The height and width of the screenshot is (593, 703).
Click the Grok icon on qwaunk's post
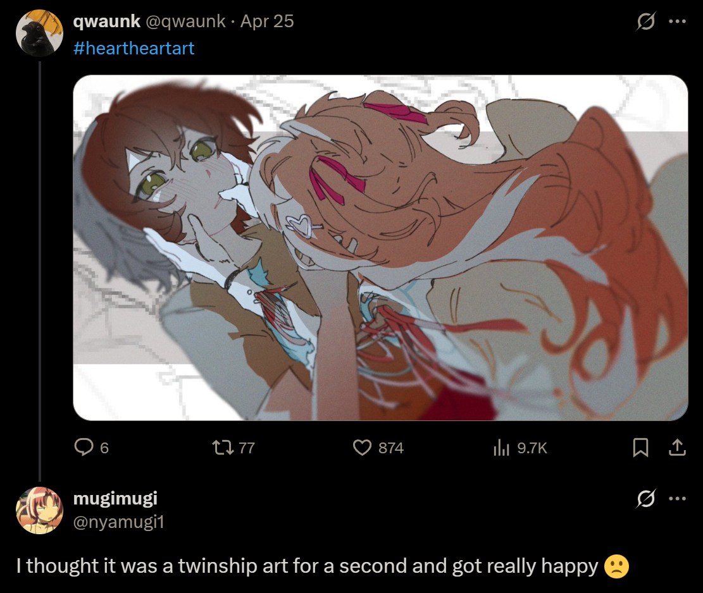tap(646, 21)
